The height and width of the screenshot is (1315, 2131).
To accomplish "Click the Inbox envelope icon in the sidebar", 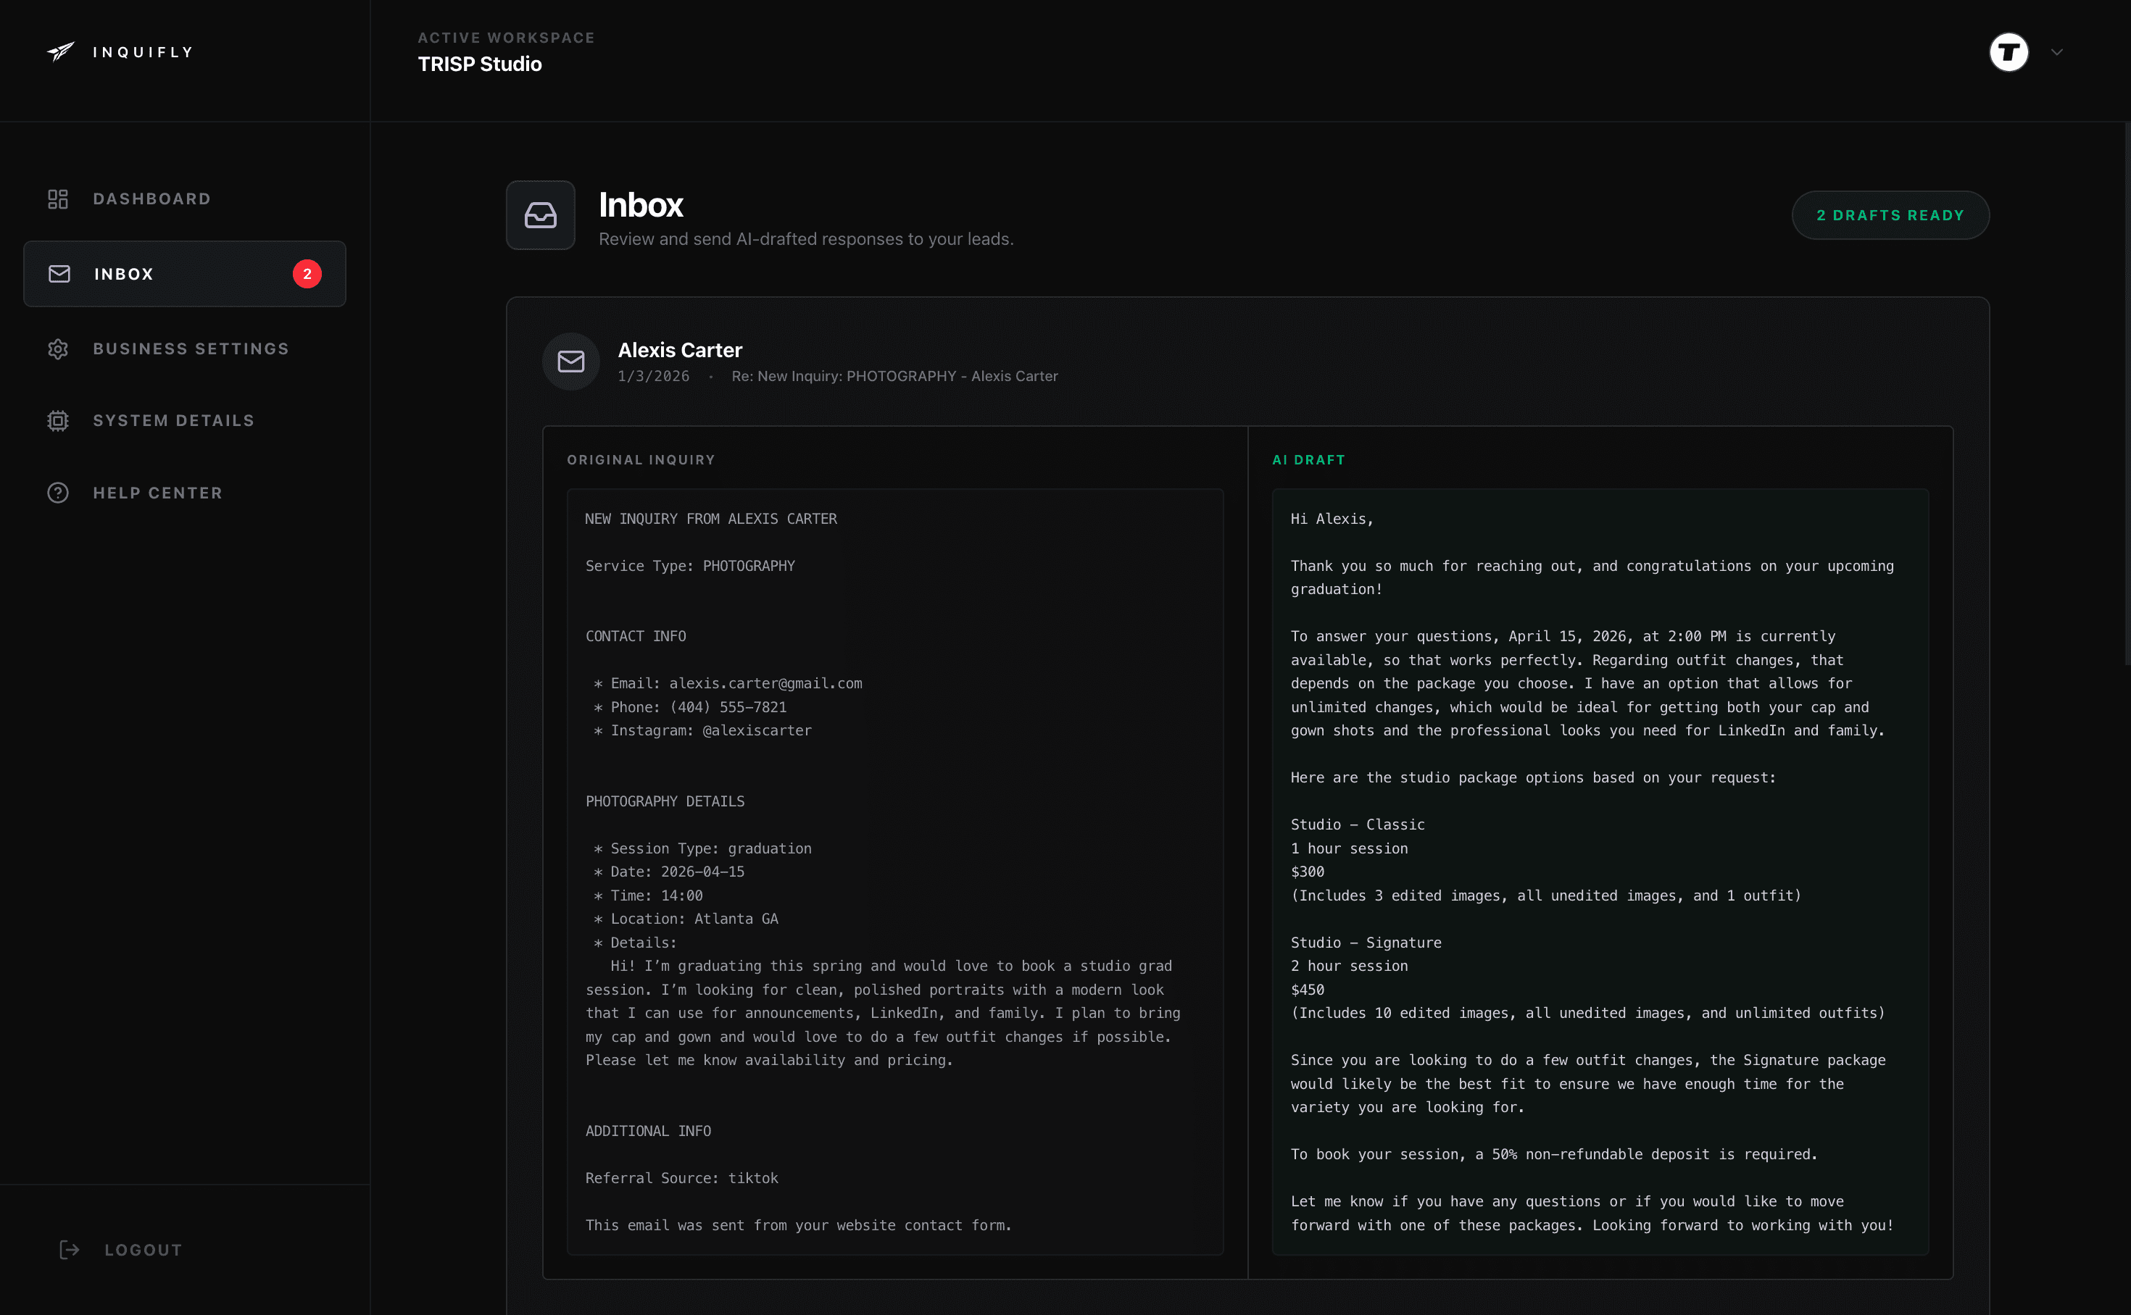I will tap(58, 273).
